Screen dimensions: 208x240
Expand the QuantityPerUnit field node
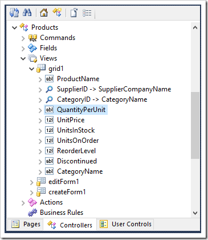click(40, 110)
